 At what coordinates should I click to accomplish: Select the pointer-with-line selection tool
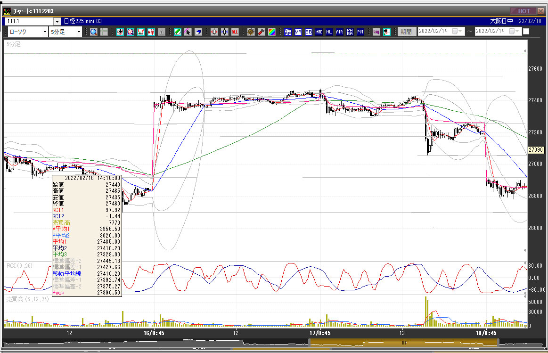[188, 32]
